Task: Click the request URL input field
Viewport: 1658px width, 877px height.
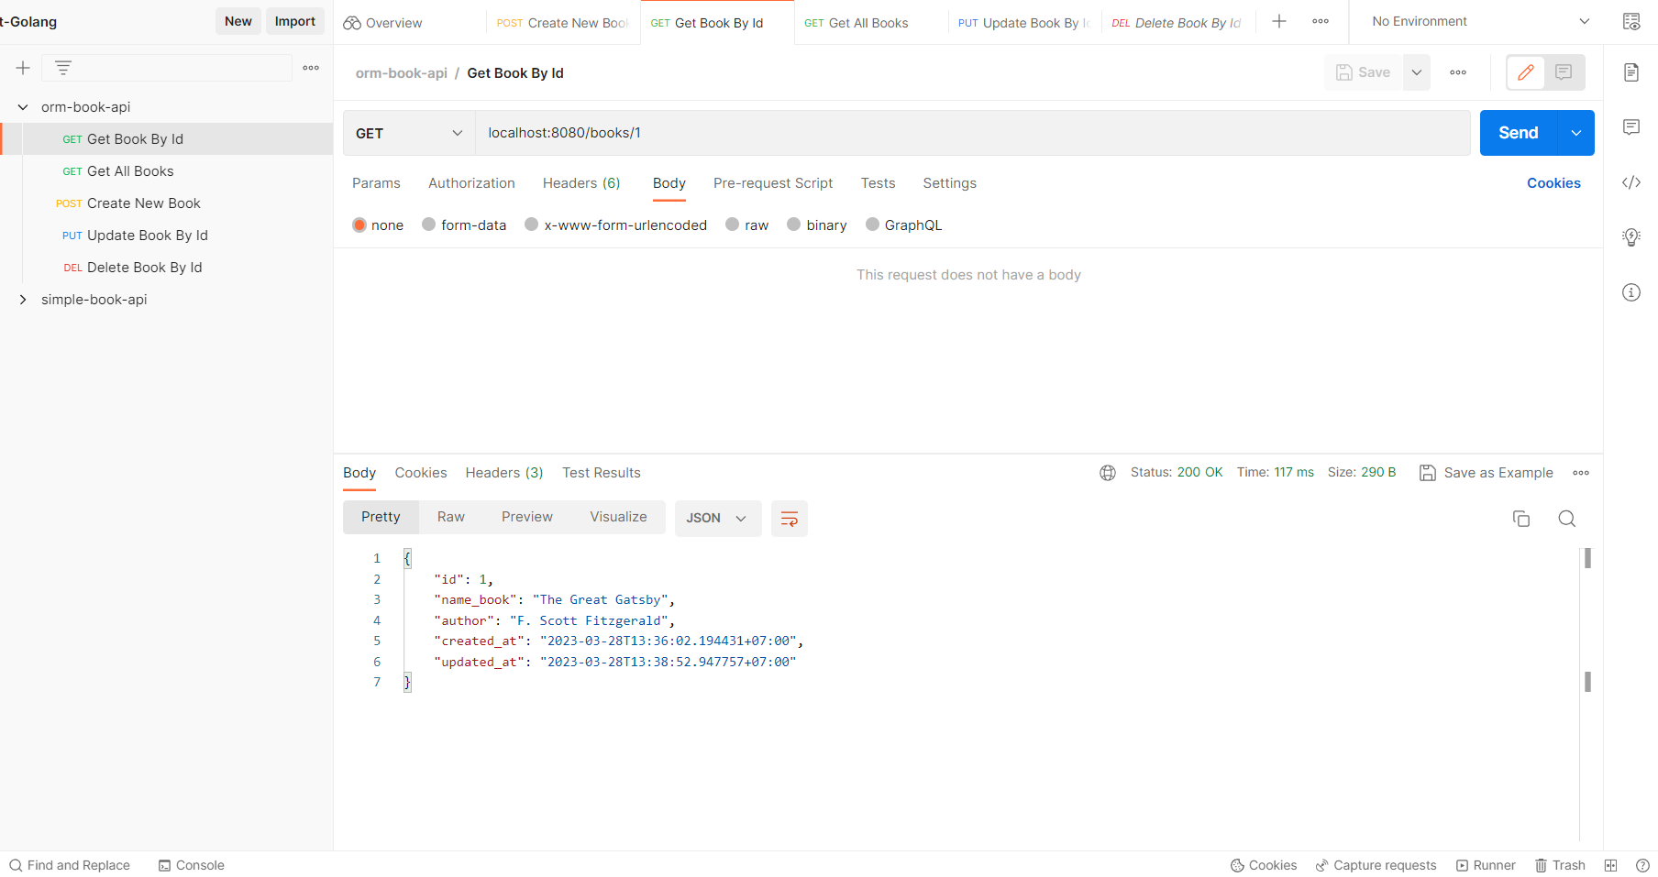Action: [973, 134]
